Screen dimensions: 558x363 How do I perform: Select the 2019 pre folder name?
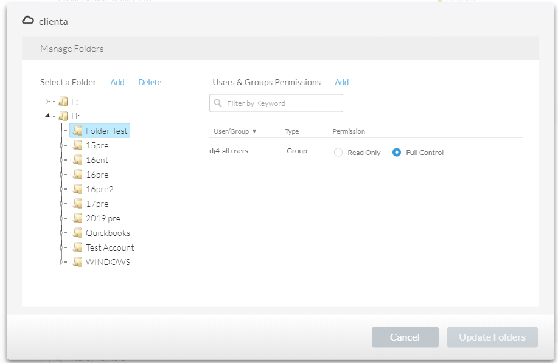pyautogui.click(x=103, y=218)
